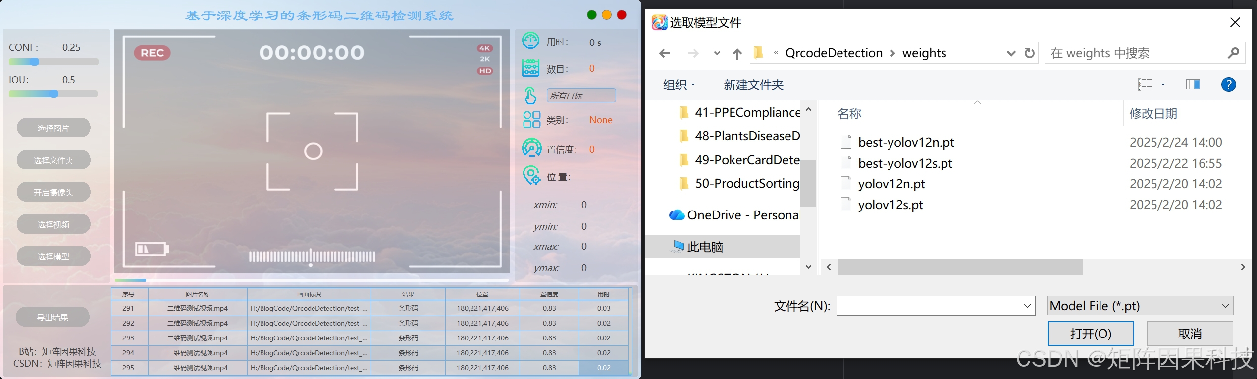1257x379 pixels.
Task: Open the help question mark button
Action: click(1228, 84)
